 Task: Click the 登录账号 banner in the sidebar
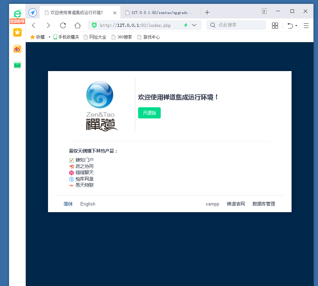(x=17, y=21)
